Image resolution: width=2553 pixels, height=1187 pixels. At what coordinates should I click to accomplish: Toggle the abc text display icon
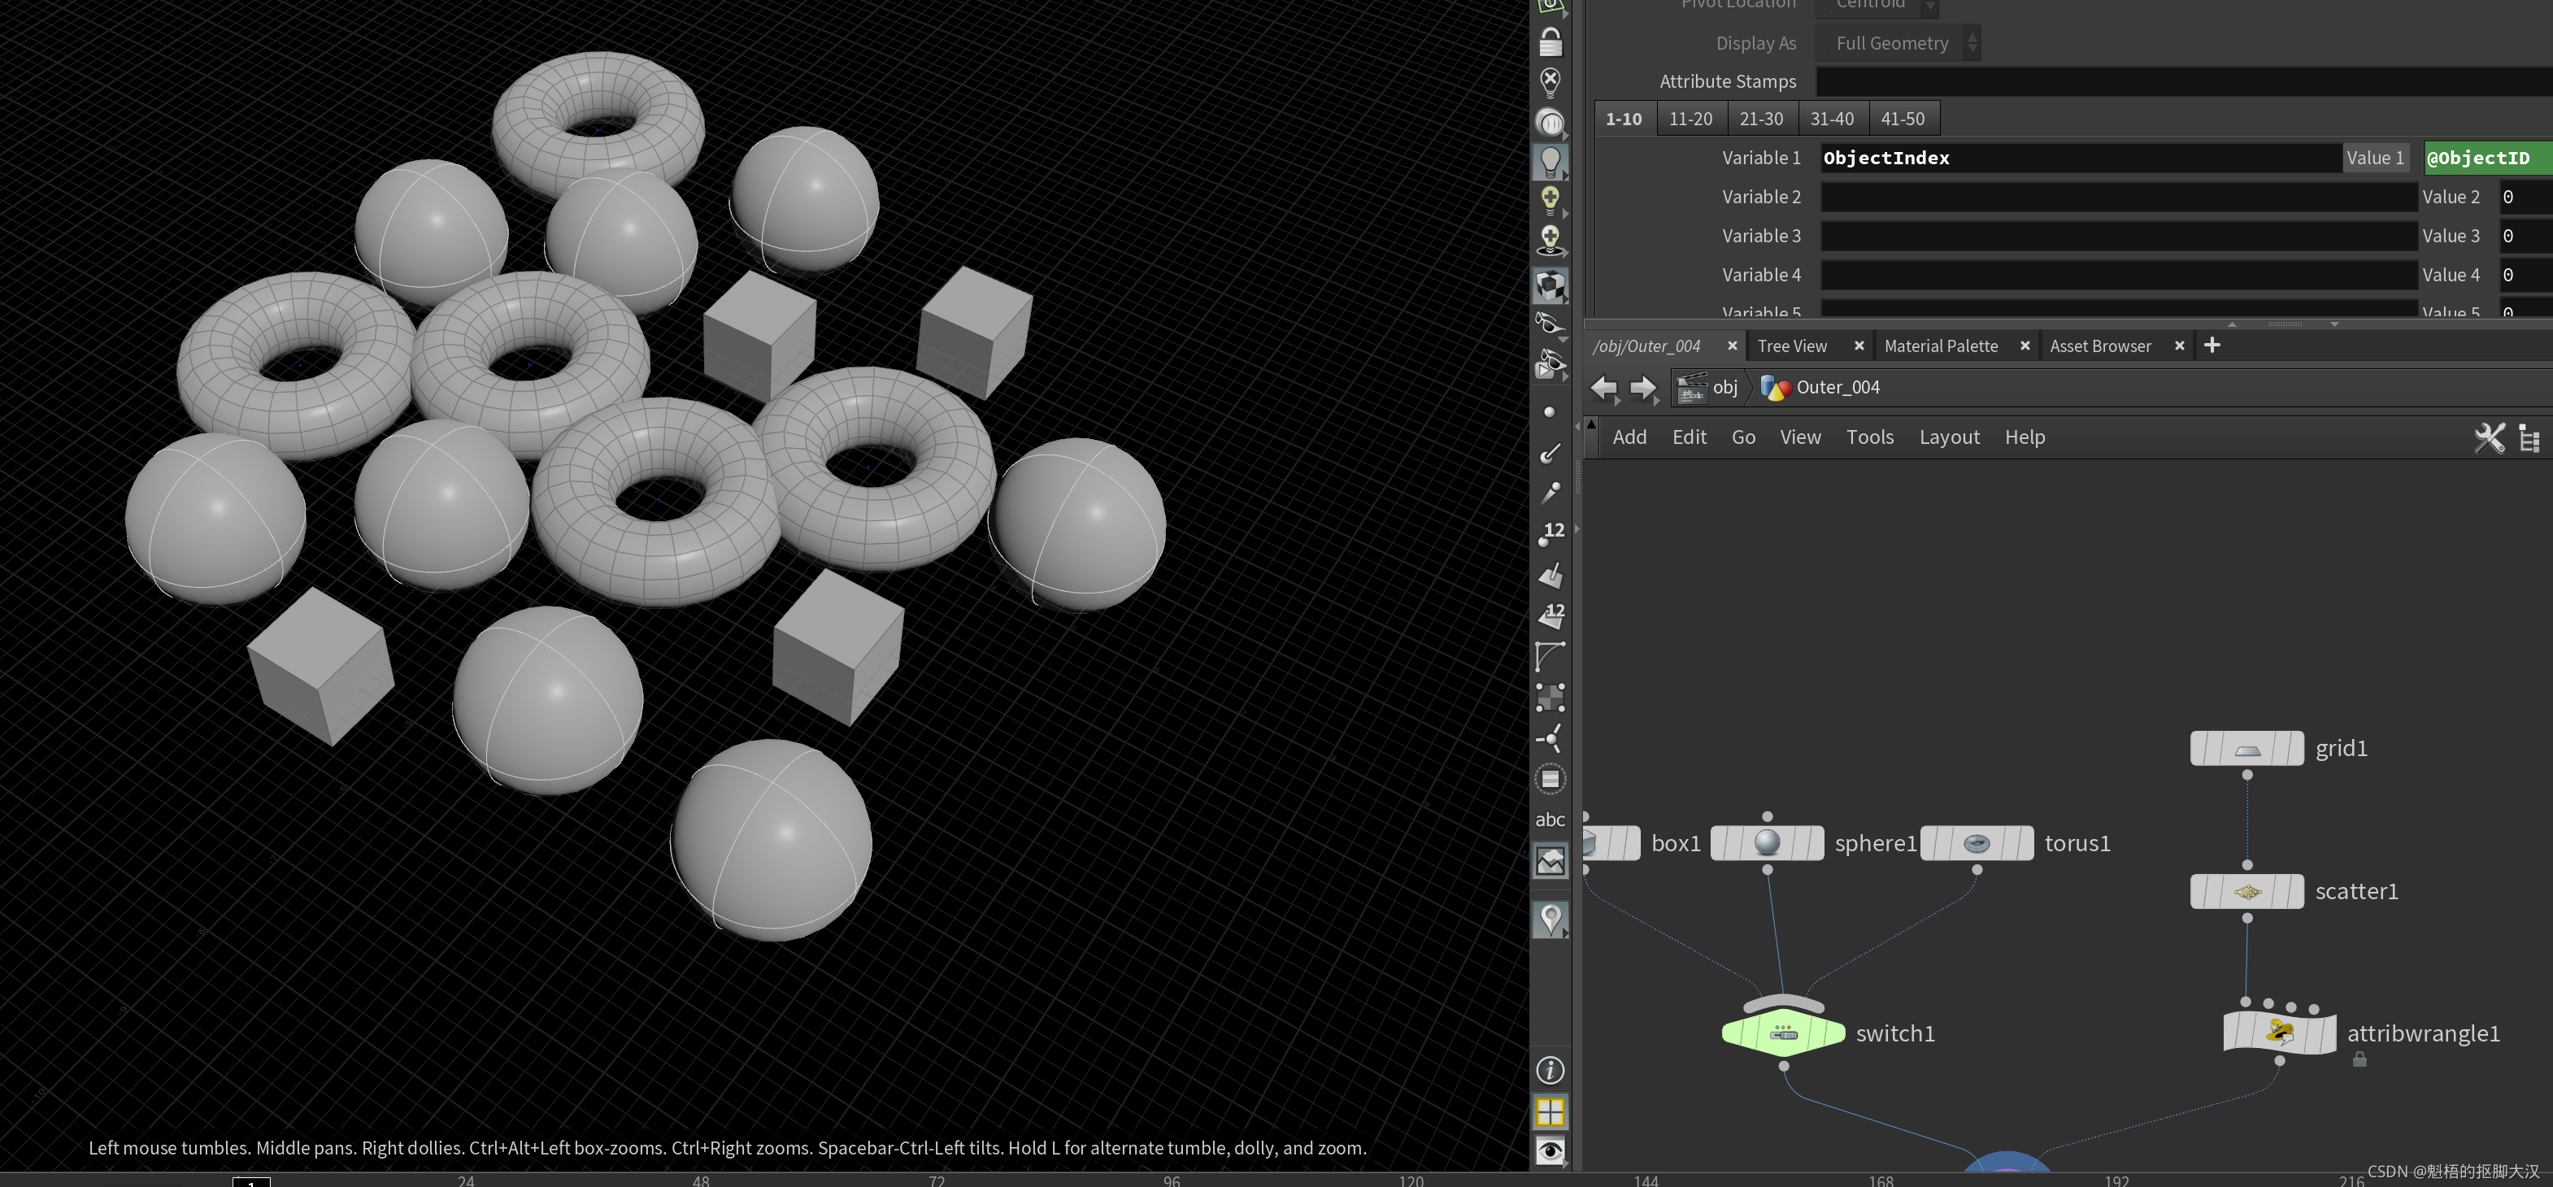[1550, 820]
